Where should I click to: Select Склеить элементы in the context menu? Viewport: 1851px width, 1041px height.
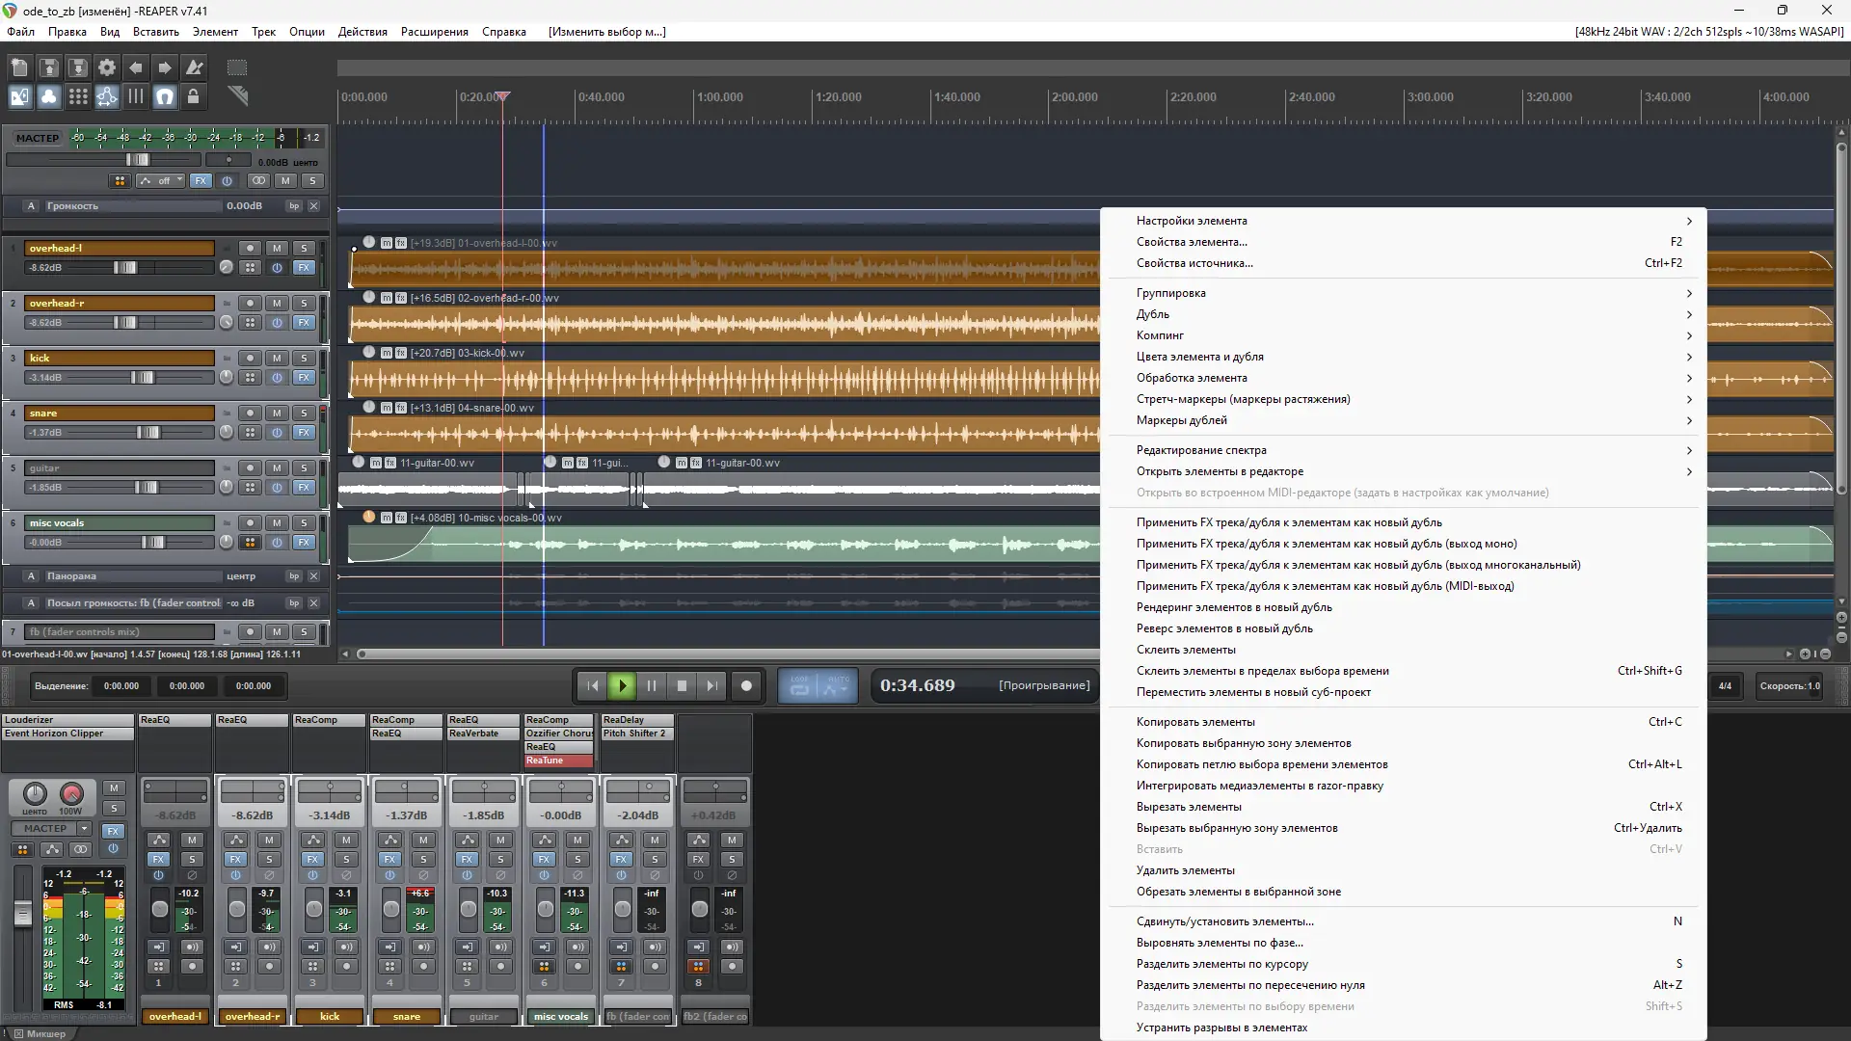[1186, 650]
